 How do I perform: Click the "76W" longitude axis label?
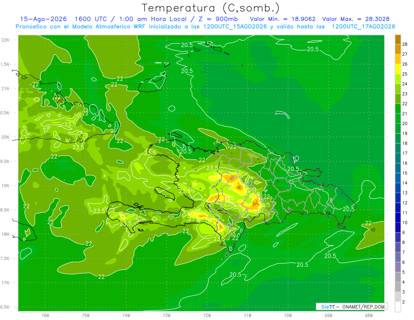[45, 316]
